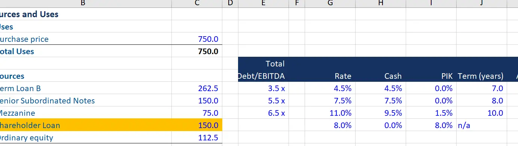This screenshot has width=518, height=146.
Task: Select the 6.5 x leverage multiple cell
Action: (263, 113)
